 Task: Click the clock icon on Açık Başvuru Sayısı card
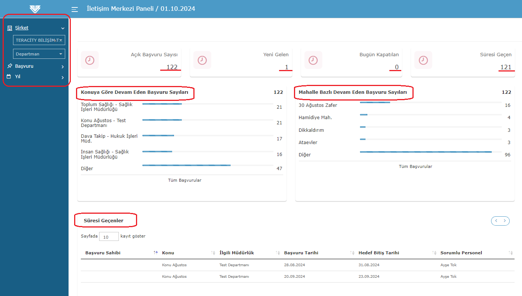[90, 60]
